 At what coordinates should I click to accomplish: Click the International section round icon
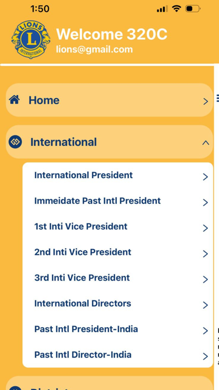pos(15,142)
